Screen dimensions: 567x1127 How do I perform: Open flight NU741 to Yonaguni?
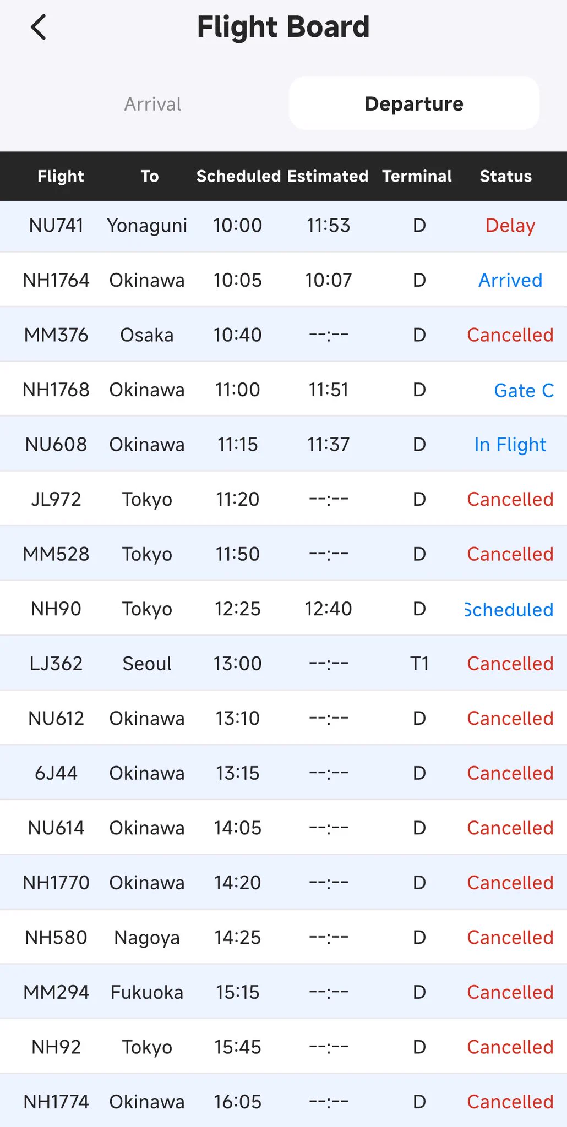pos(283,226)
